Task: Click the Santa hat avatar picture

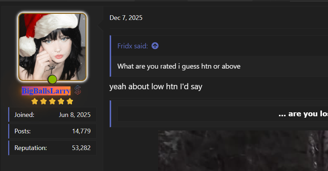Action: pyautogui.click(x=52, y=47)
